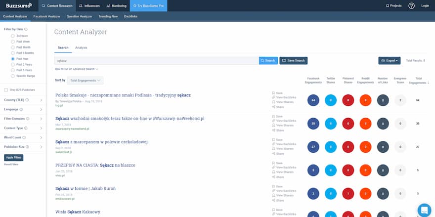Image resolution: width=435 pixels, height=217 pixels.
Task: Go to Trending Now tab
Action: tap(108, 16)
